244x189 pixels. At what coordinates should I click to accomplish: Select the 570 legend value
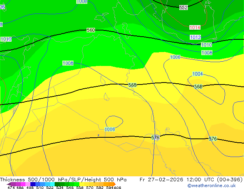click(90, 187)
